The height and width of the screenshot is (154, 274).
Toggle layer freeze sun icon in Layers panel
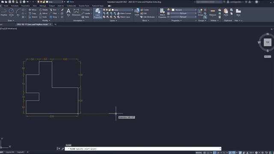click(107, 10)
